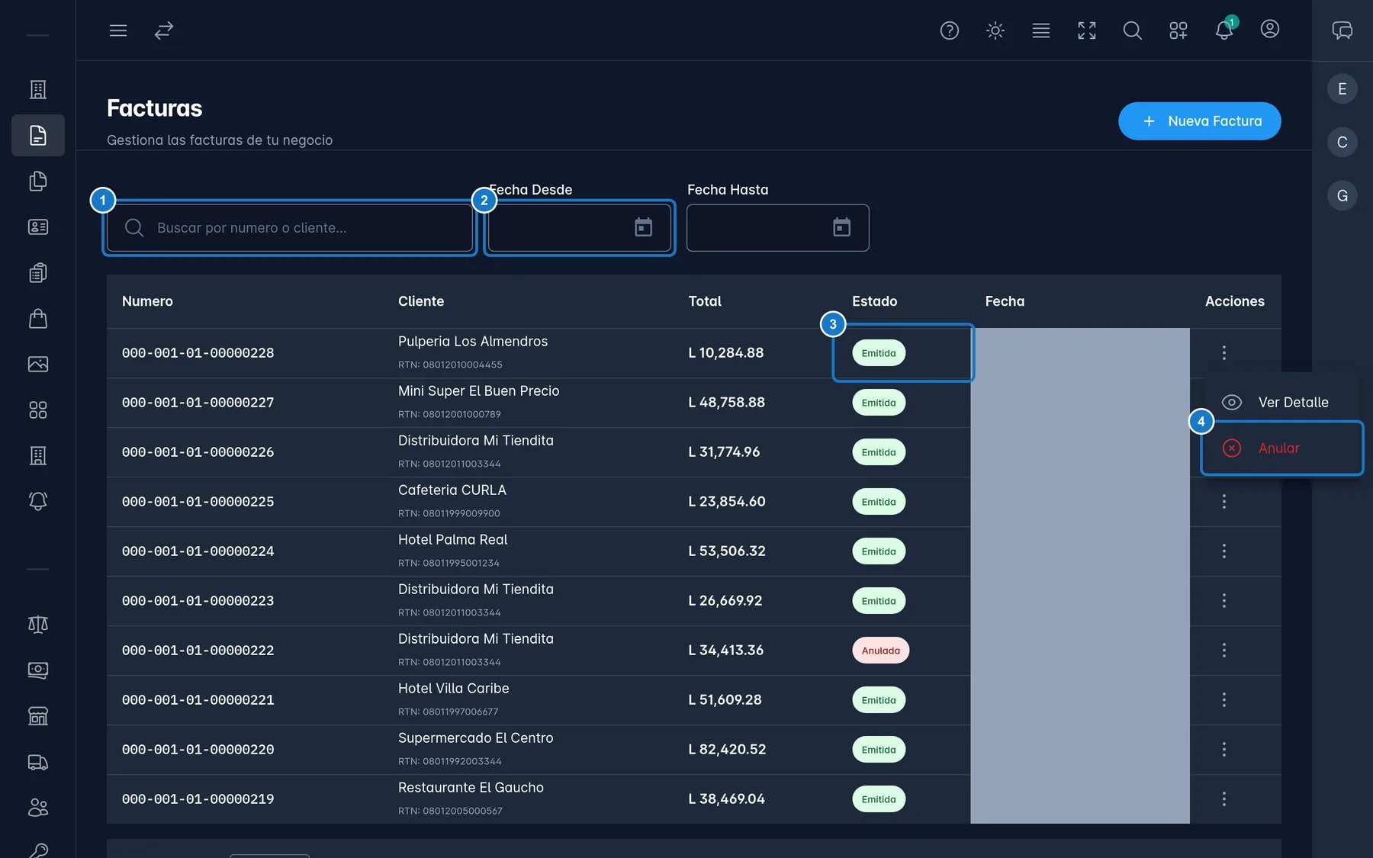Choose Anular in the actions menu
This screenshot has width=1373, height=858.
[1281, 448]
